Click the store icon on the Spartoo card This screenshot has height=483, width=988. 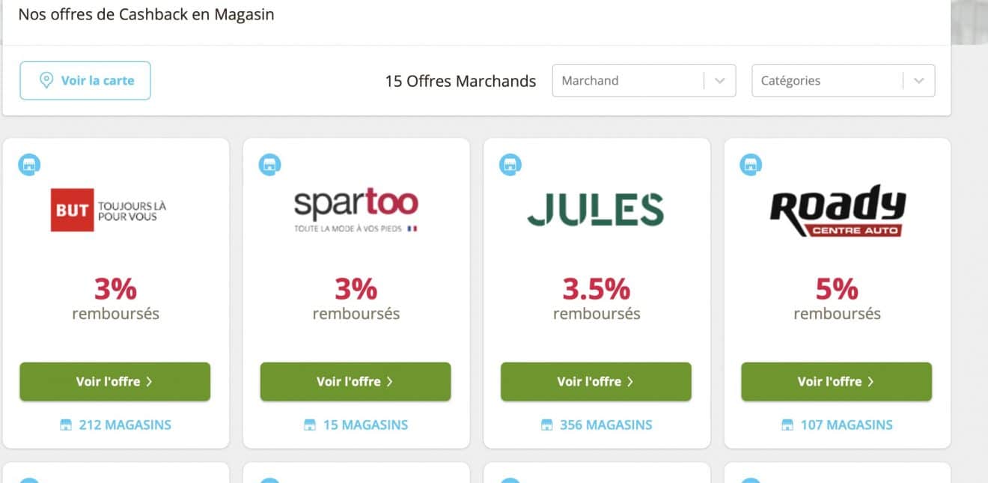[x=269, y=165]
